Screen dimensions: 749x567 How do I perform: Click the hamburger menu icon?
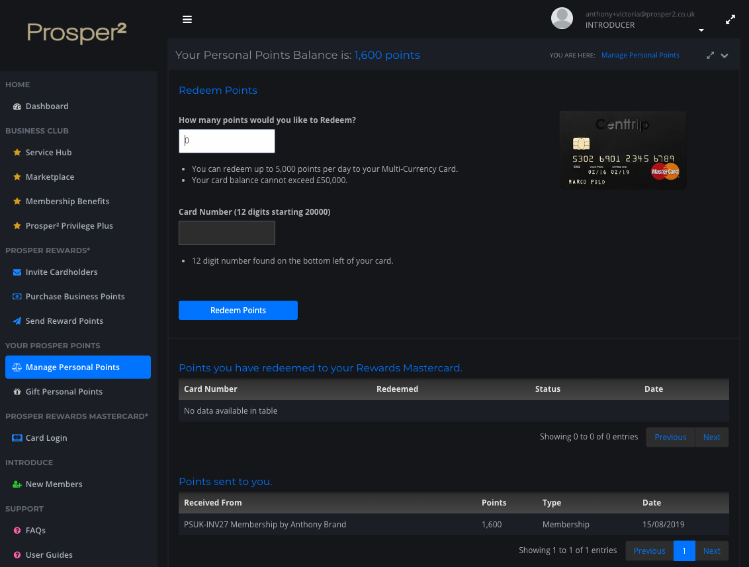187,20
